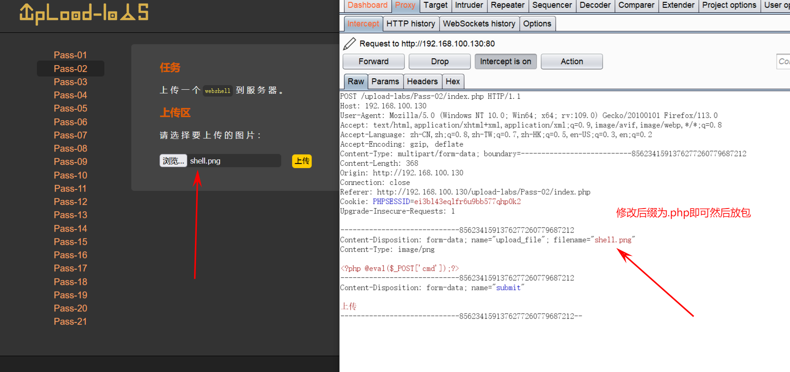Open Pass-17 in the sidebar
This screenshot has width=790, height=372.
click(70, 268)
